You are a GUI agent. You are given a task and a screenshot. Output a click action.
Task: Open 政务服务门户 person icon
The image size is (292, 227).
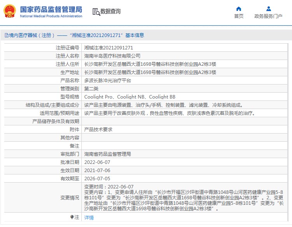[268, 9]
